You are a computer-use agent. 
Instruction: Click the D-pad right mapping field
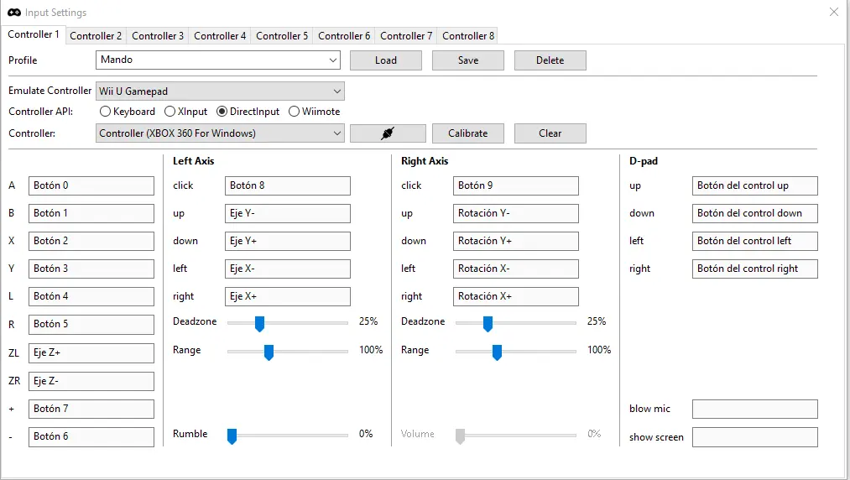coord(754,269)
